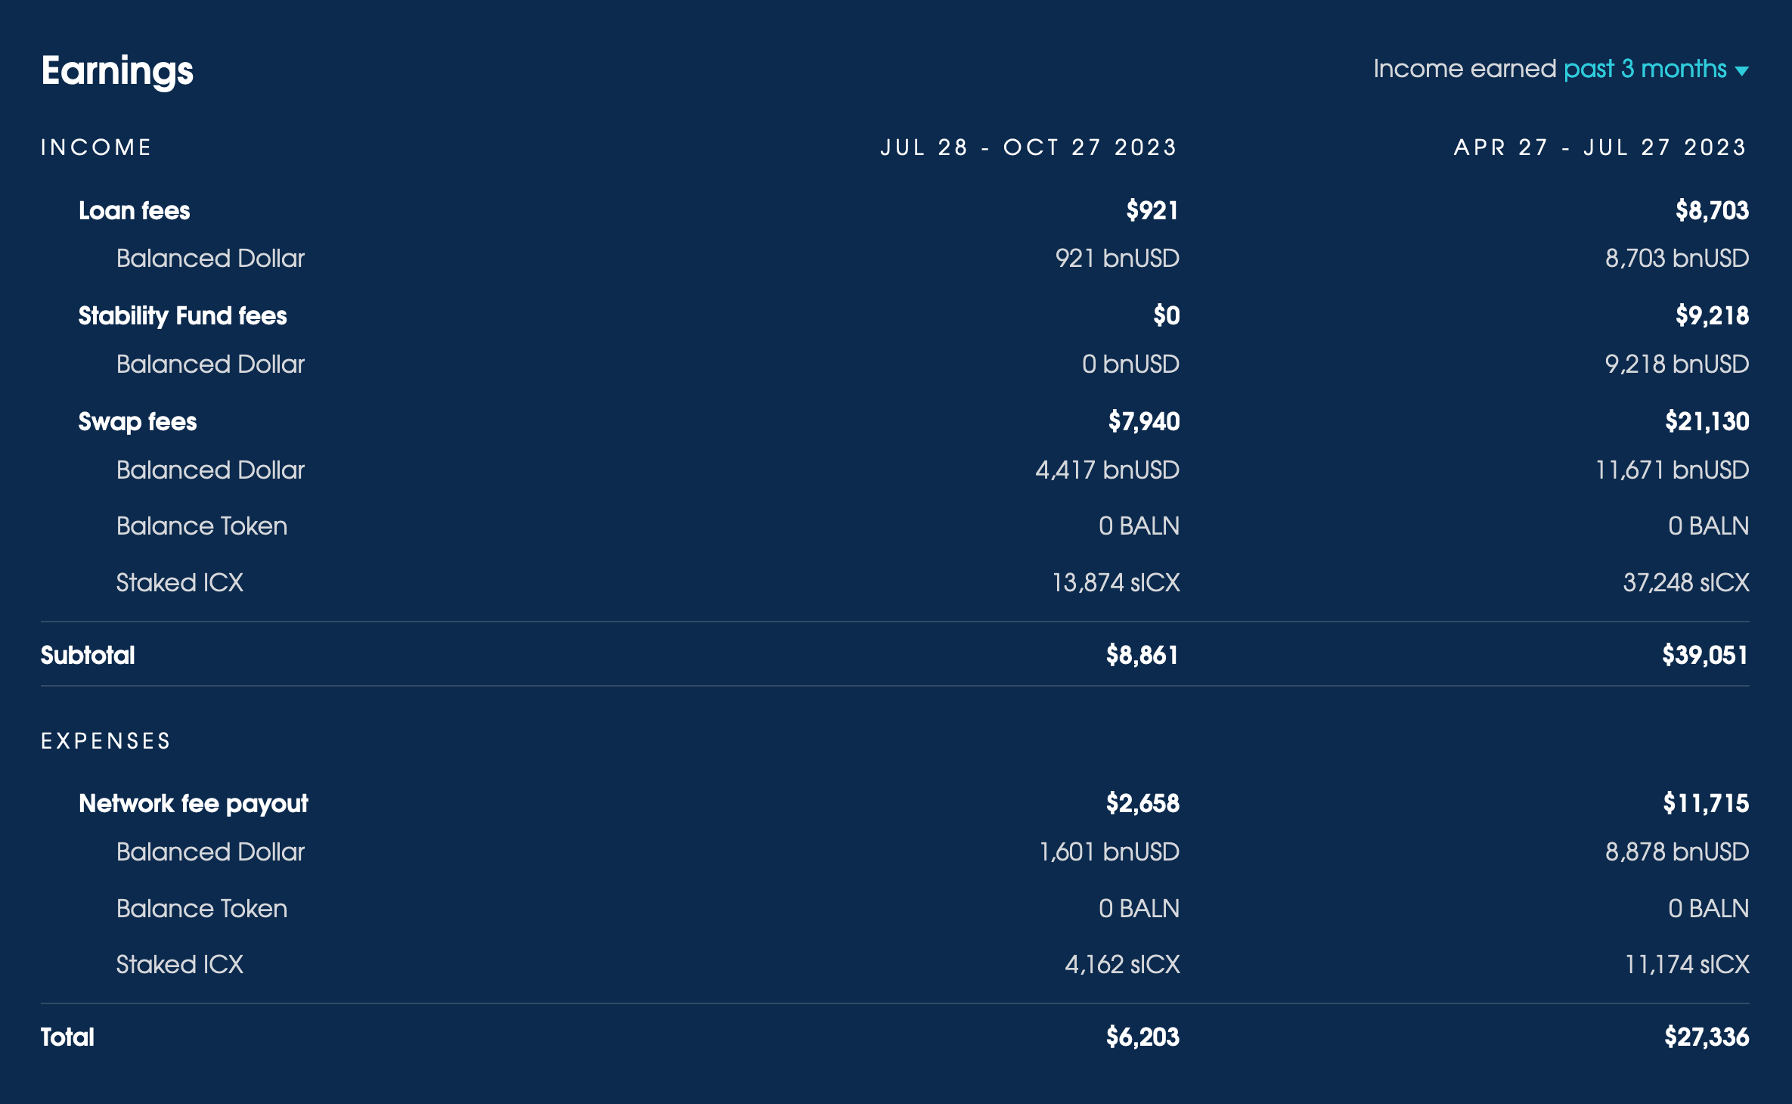Image resolution: width=1792 pixels, height=1104 pixels.
Task: Select the Earnings heading
Action: click(117, 71)
